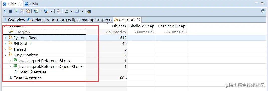Click Compare to Another Heap Dump icon
Screen dimensions: 268x91
[x=90, y=11]
